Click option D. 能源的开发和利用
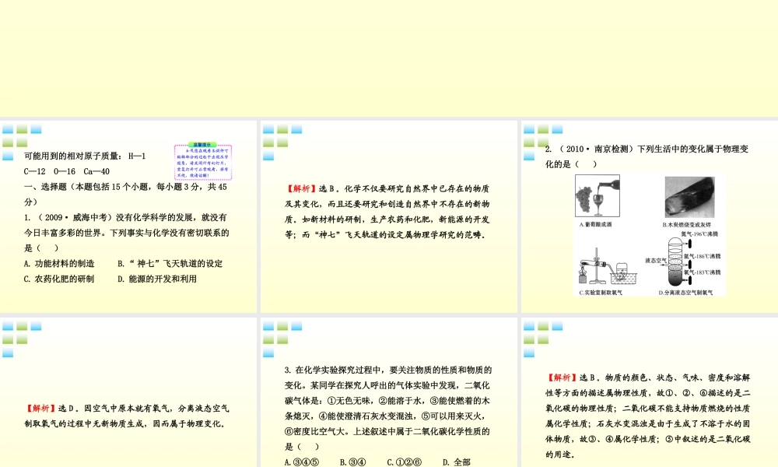The width and height of the screenshot is (778, 467). click(x=157, y=279)
